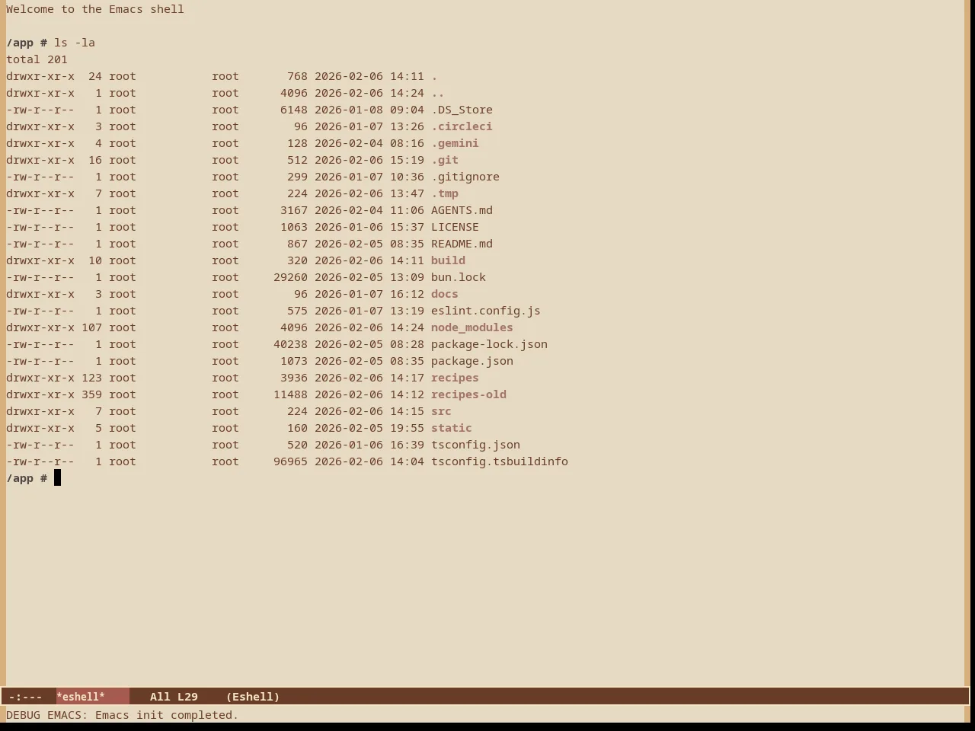Click the recipes directory name
This screenshot has height=731, width=975.
pos(455,378)
